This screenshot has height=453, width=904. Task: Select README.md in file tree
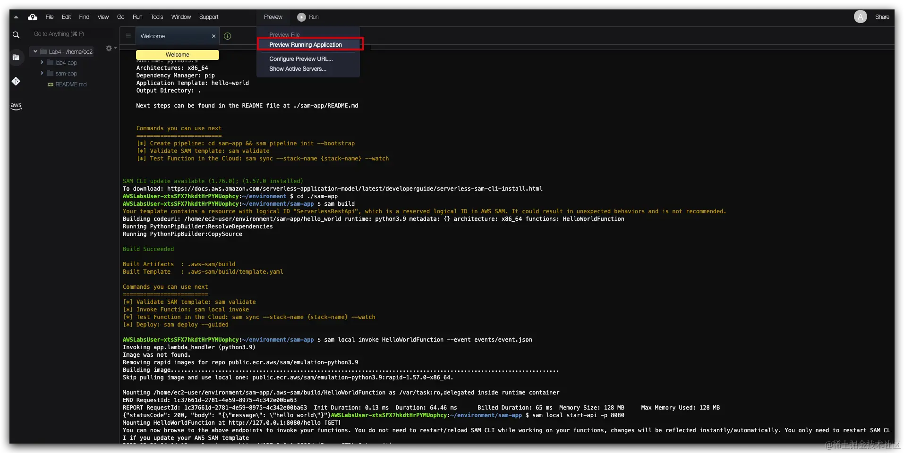click(x=71, y=84)
